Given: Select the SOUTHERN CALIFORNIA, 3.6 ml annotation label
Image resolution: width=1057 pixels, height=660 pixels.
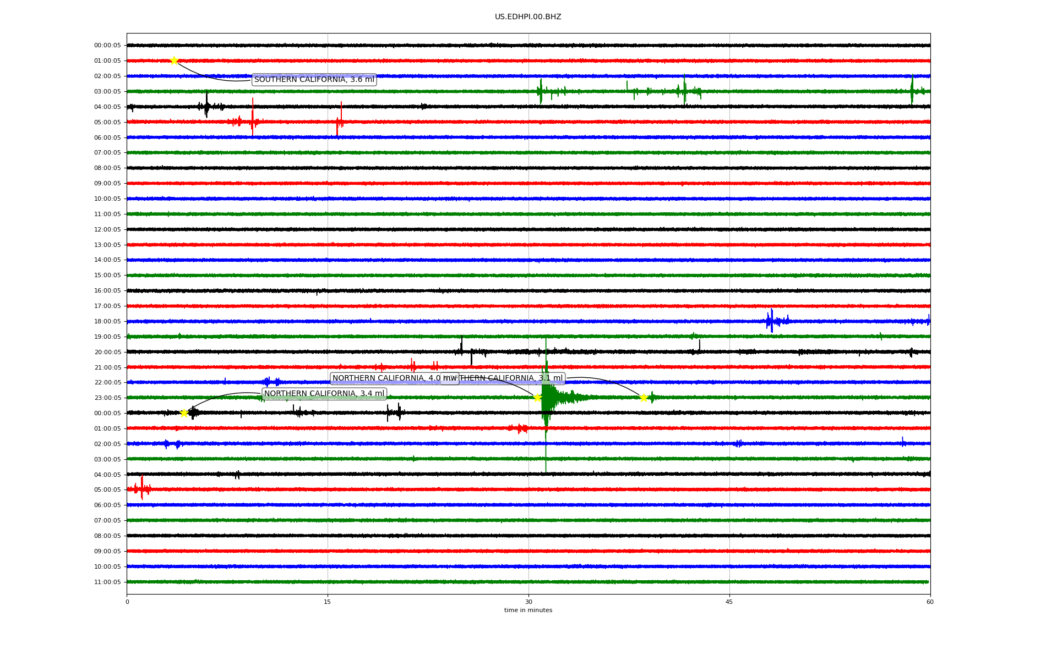Looking at the screenshot, I should point(314,80).
